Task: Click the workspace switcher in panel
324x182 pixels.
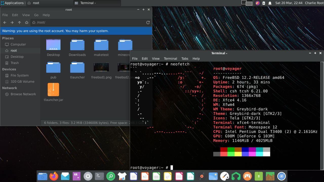Action: pos(247,3)
